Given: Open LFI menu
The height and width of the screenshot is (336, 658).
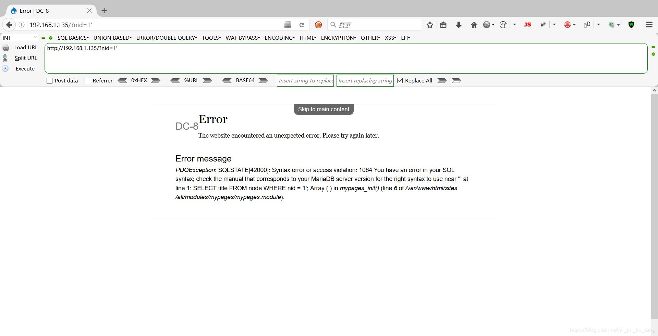Looking at the screenshot, I should (405, 38).
